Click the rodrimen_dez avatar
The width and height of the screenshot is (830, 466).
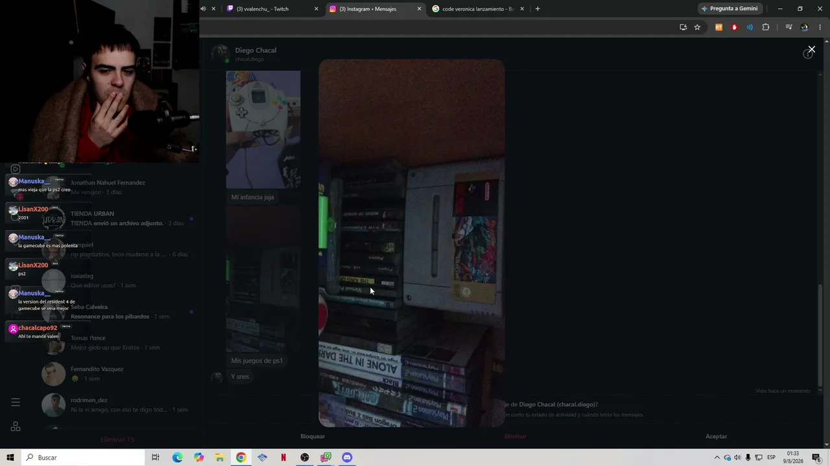pyautogui.click(x=54, y=405)
